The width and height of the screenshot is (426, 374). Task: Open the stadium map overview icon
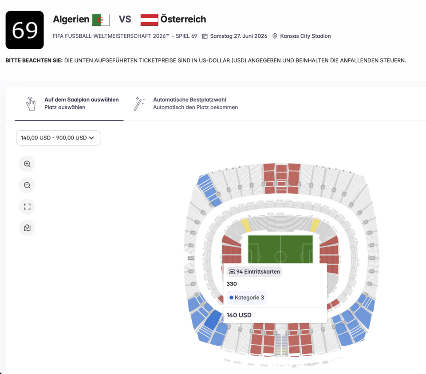(27, 228)
